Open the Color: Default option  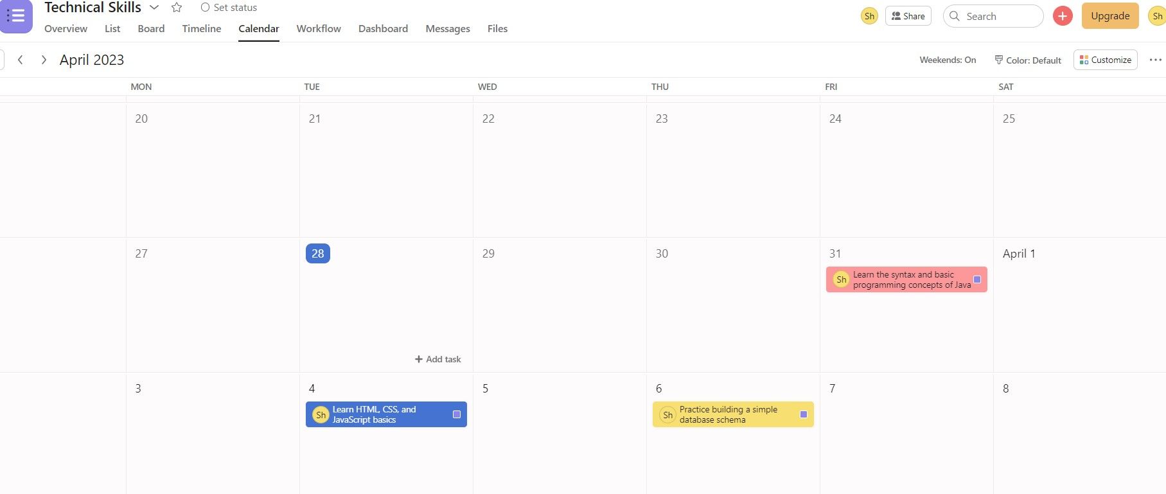pyautogui.click(x=1028, y=60)
